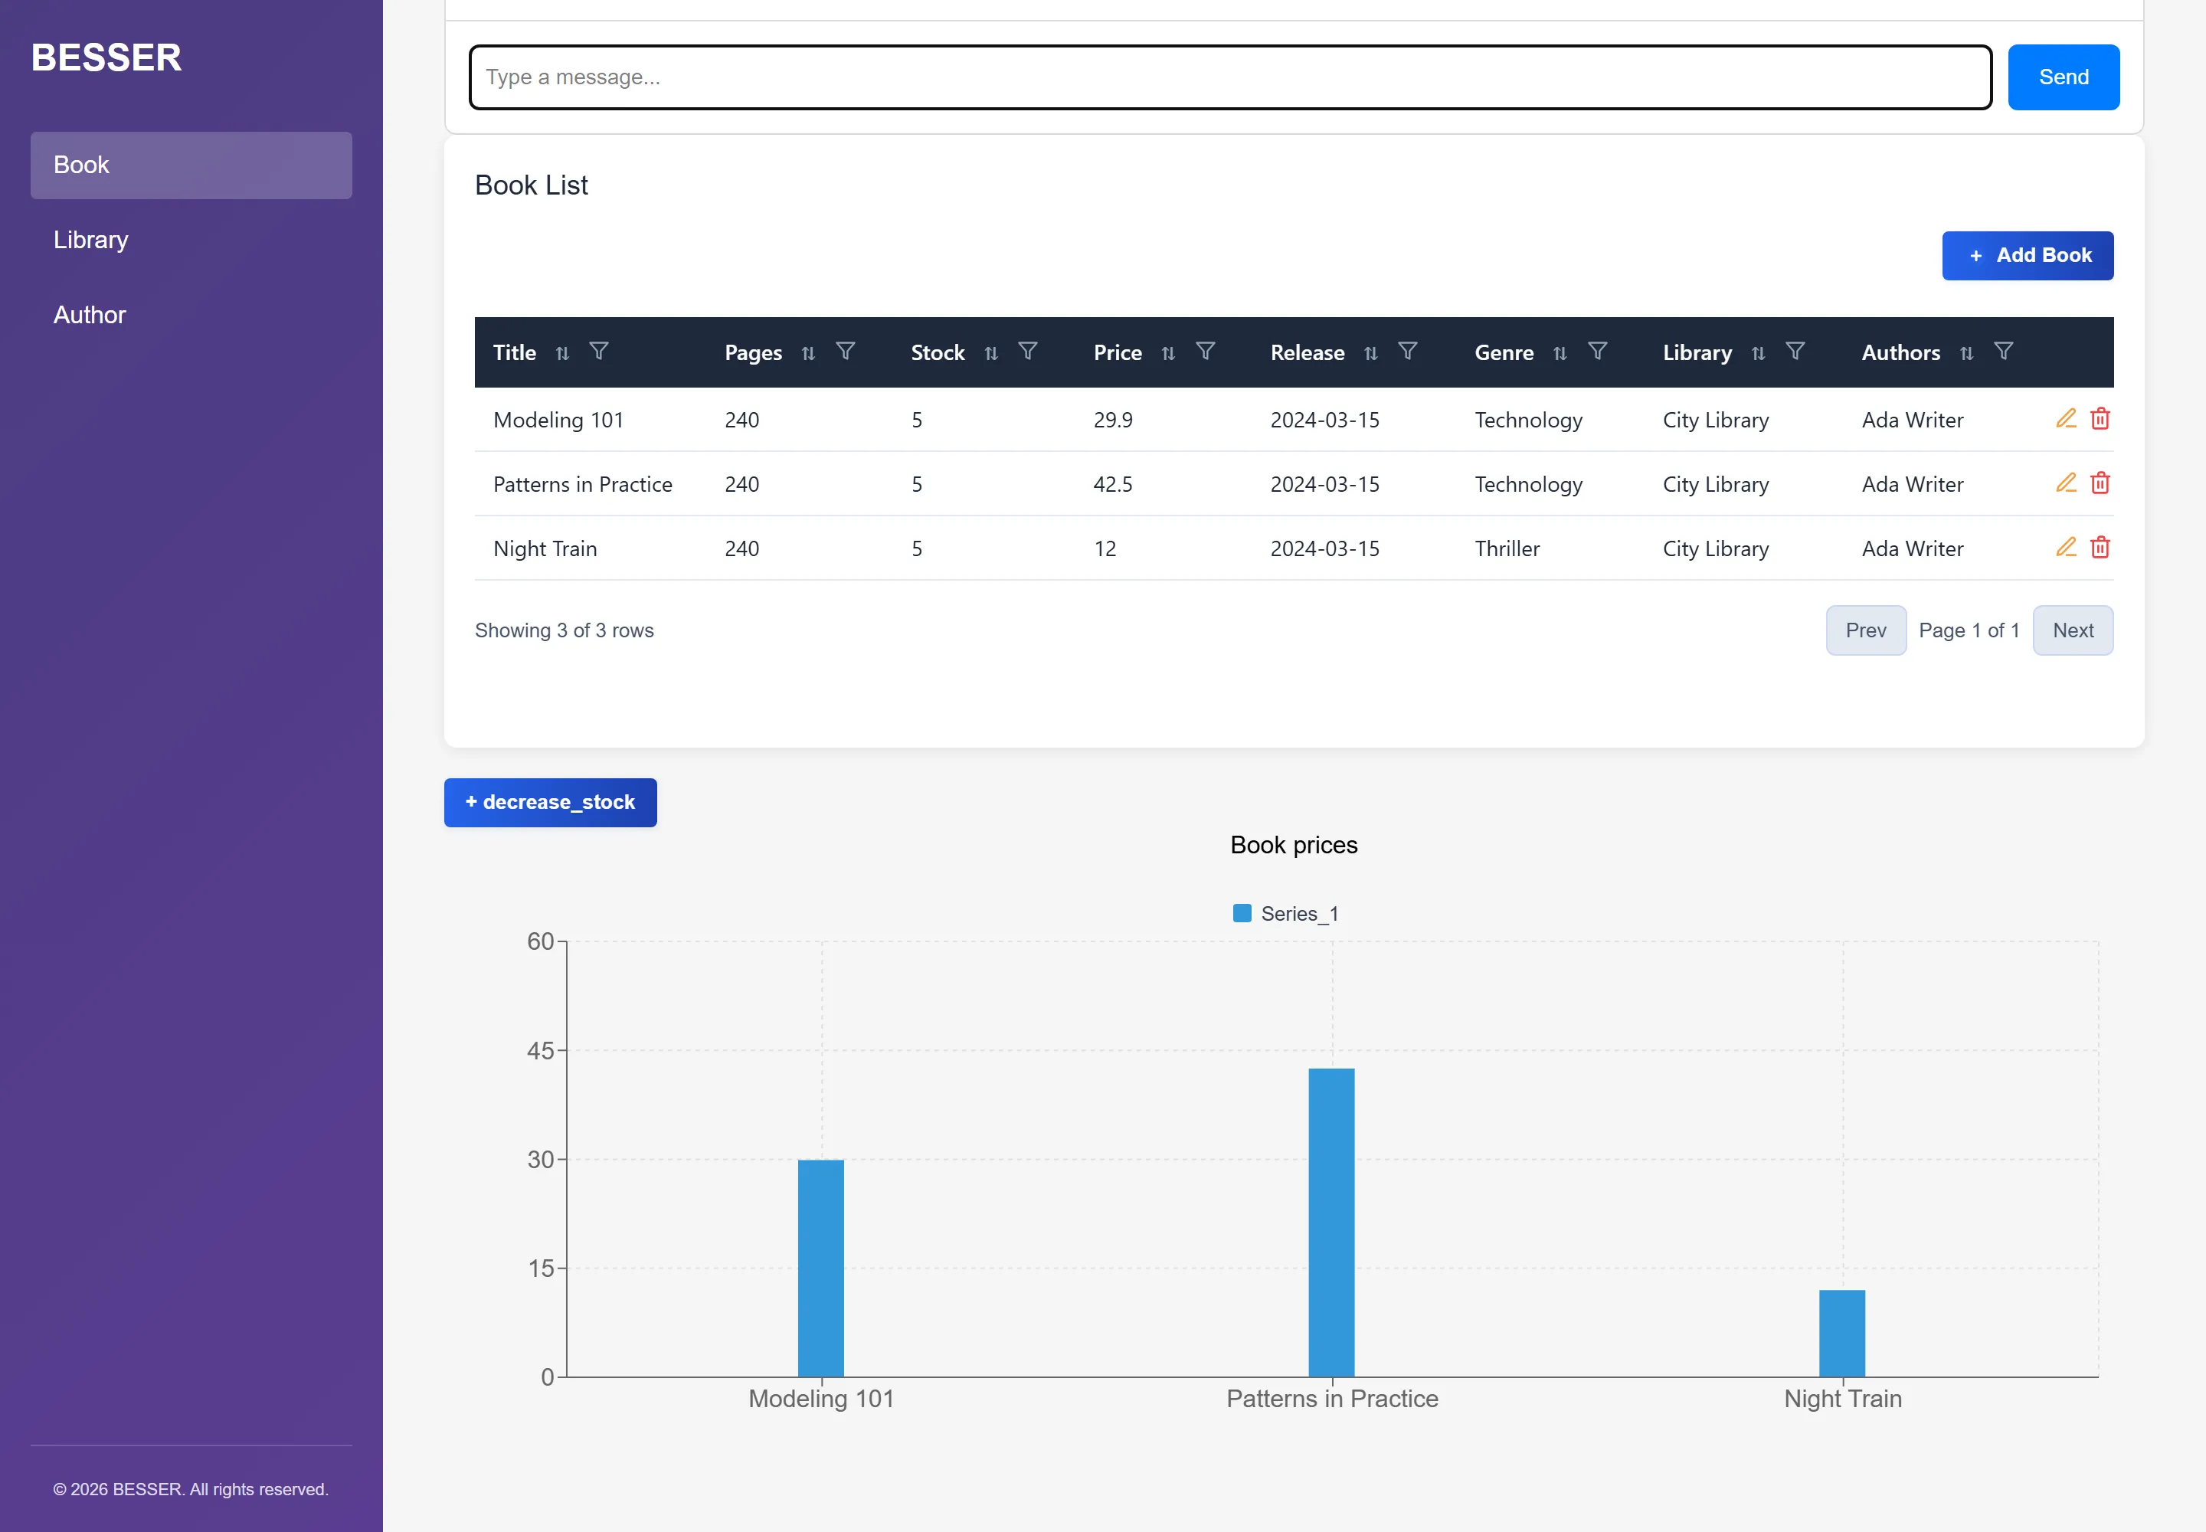This screenshot has width=2206, height=1532.
Task: Open filter for Release column
Action: pyautogui.click(x=1409, y=352)
